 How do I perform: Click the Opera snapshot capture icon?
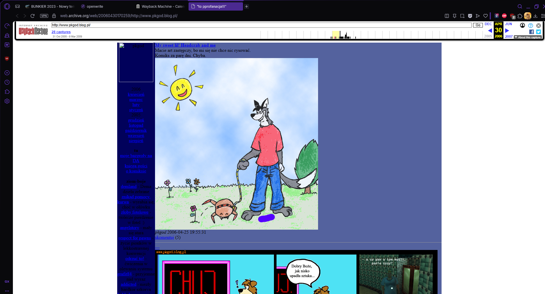point(462,16)
